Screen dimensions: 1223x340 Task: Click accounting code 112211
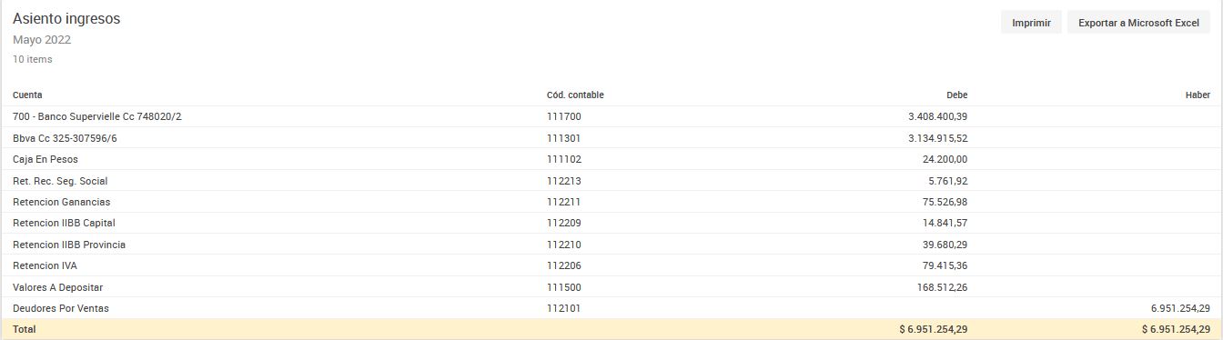click(x=563, y=202)
